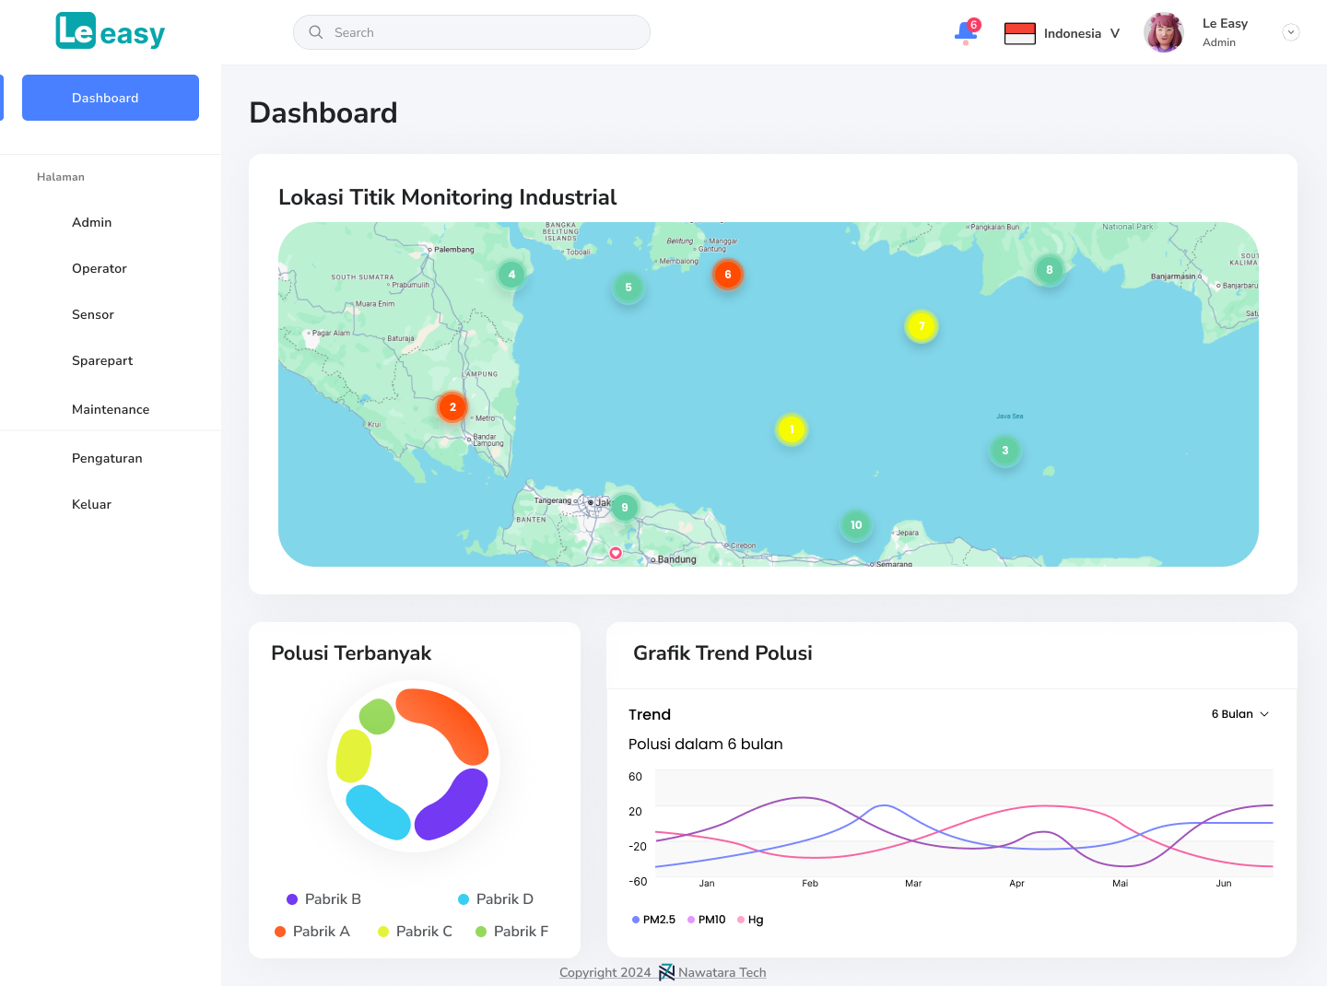The width and height of the screenshot is (1327, 986).
Task: Go to Maintenance in the sidebar
Action: coord(111,409)
